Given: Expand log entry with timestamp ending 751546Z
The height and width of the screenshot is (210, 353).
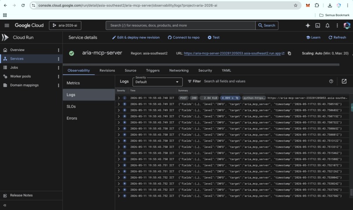Looking at the screenshot, I should [x=119, y=153].
